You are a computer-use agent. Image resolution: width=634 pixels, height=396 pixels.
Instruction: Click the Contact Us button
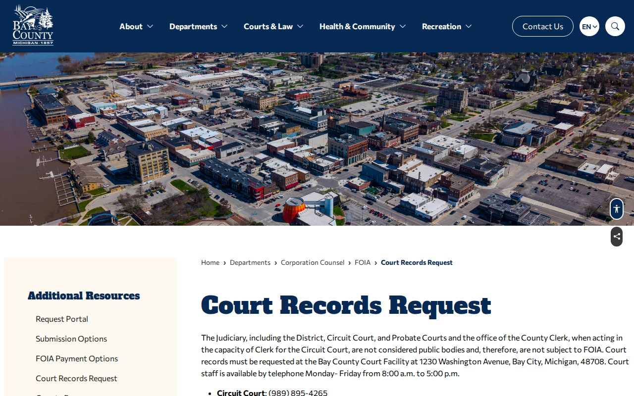pyautogui.click(x=543, y=26)
